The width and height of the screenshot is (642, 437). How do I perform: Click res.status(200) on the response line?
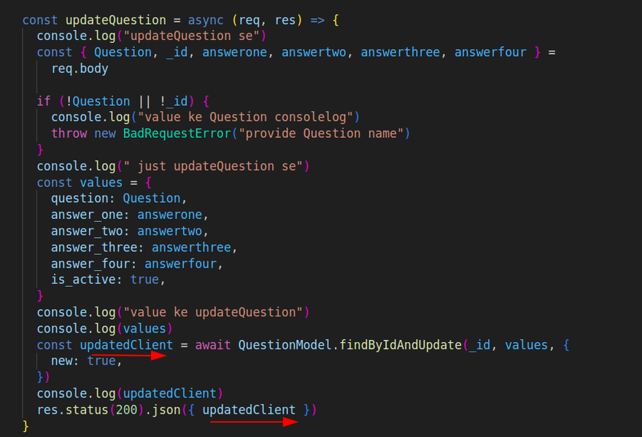point(90,410)
